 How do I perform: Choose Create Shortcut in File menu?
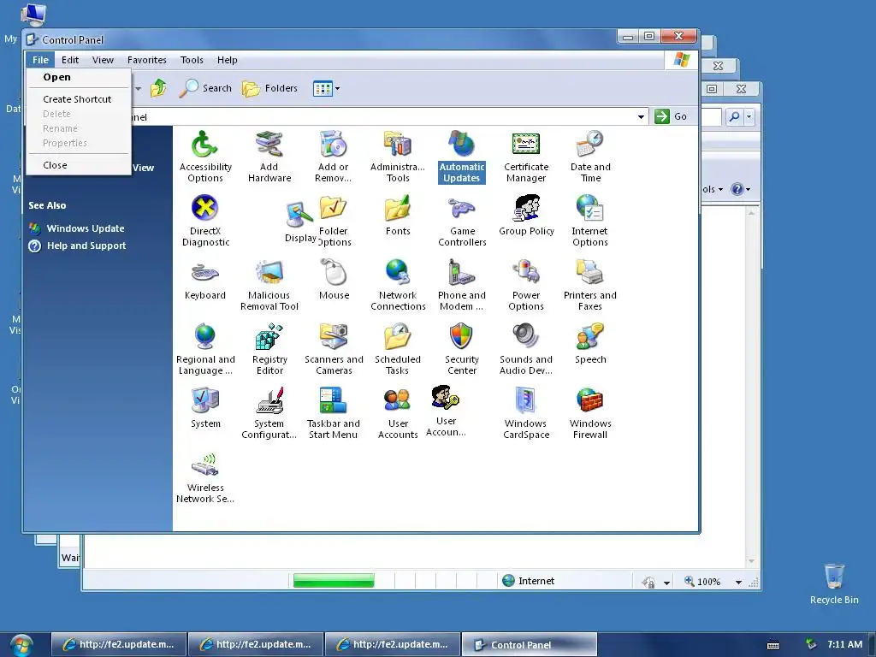[x=77, y=99]
